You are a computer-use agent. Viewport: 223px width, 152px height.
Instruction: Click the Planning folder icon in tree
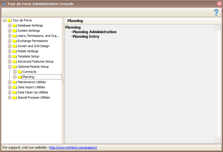[x=20, y=77]
